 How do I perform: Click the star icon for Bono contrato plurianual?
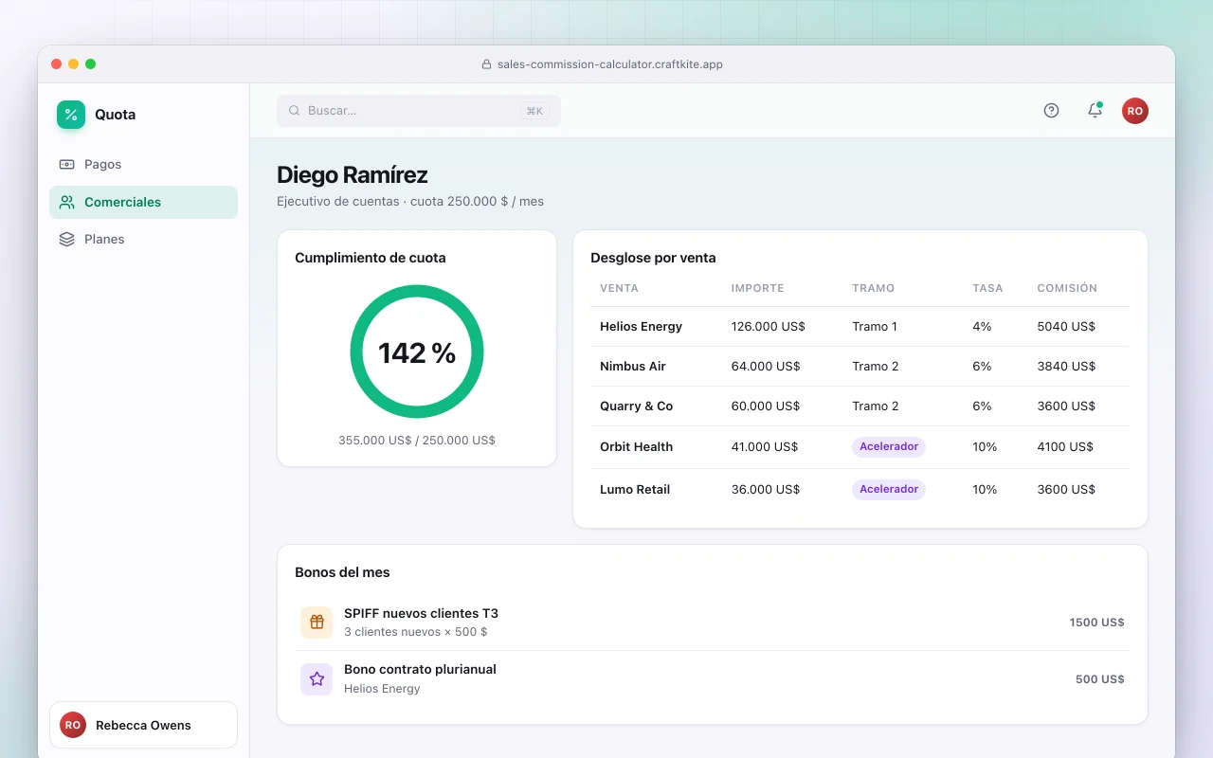pyautogui.click(x=317, y=679)
